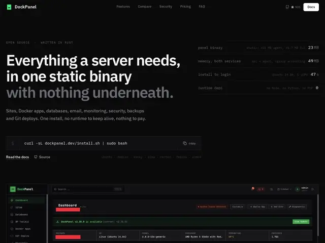Click the green DockPanel logo icon in header
Viewport: 325px width, 243px height.
tap(9, 7)
